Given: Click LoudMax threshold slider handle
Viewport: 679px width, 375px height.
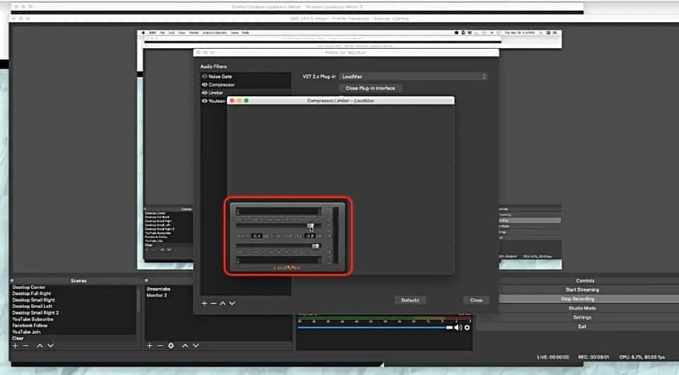Looking at the screenshot, I should (311, 226).
